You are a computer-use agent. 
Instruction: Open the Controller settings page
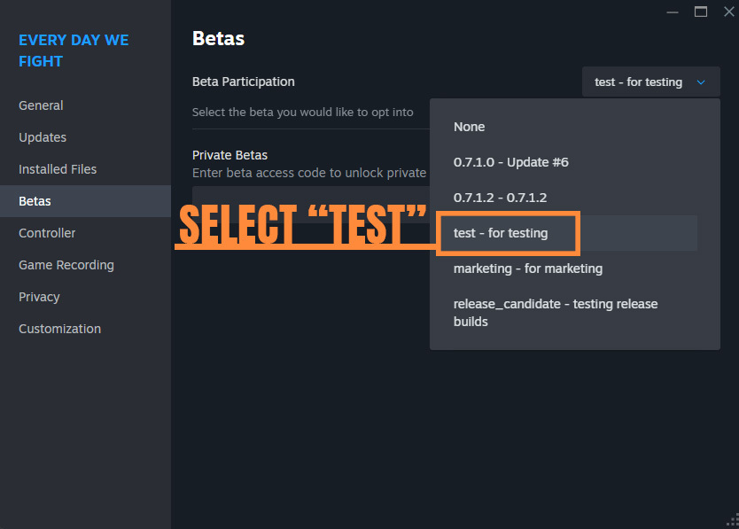point(47,233)
